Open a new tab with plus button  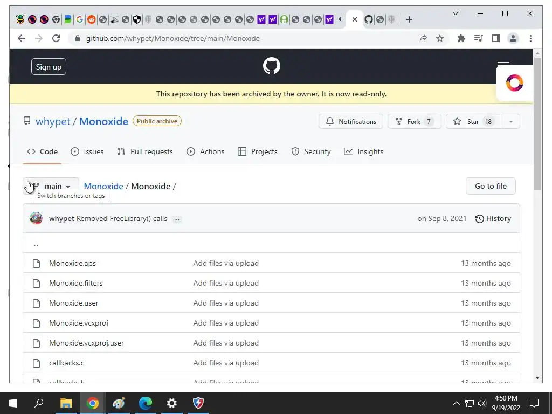point(409,19)
